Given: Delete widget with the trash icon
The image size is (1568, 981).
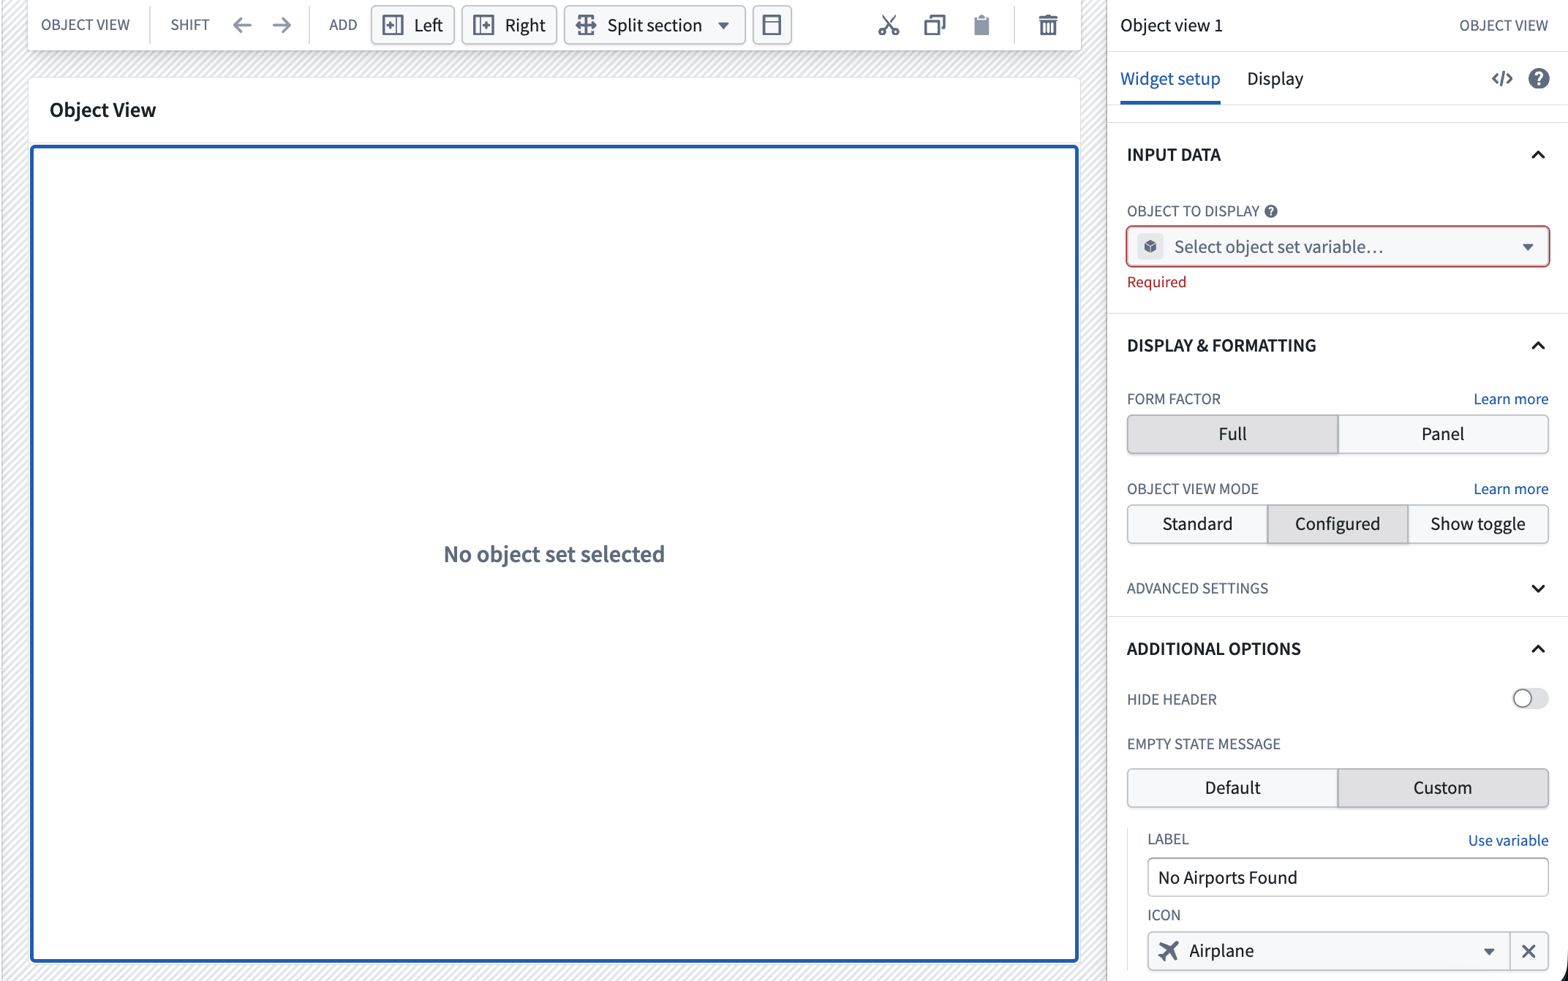Looking at the screenshot, I should pyautogui.click(x=1048, y=26).
